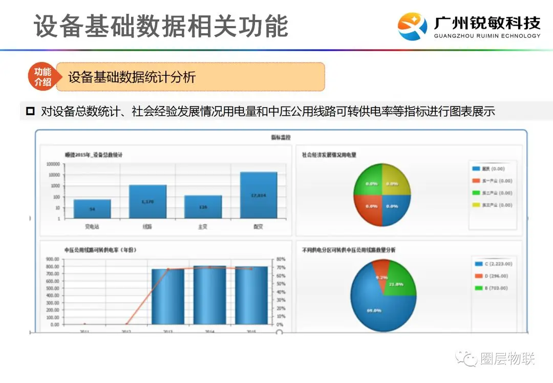This screenshot has height=383, width=553.
Task: Click the slide title 设备基础数据相关功能
Action: pyautogui.click(x=161, y=26)
